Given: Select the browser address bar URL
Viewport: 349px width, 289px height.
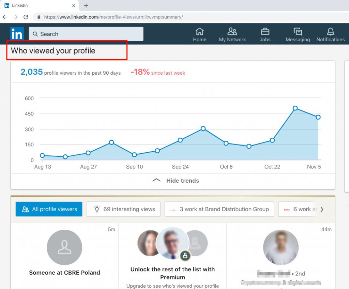Looking at the screenshot, I should coord(113,17).
